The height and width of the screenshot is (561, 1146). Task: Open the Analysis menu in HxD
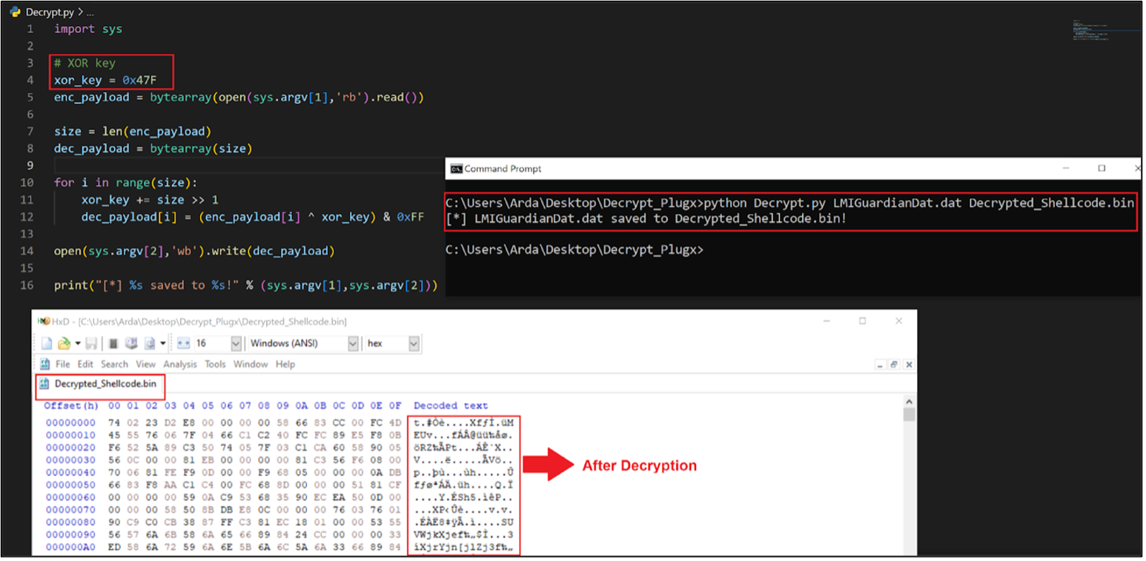tap(180, 365)
